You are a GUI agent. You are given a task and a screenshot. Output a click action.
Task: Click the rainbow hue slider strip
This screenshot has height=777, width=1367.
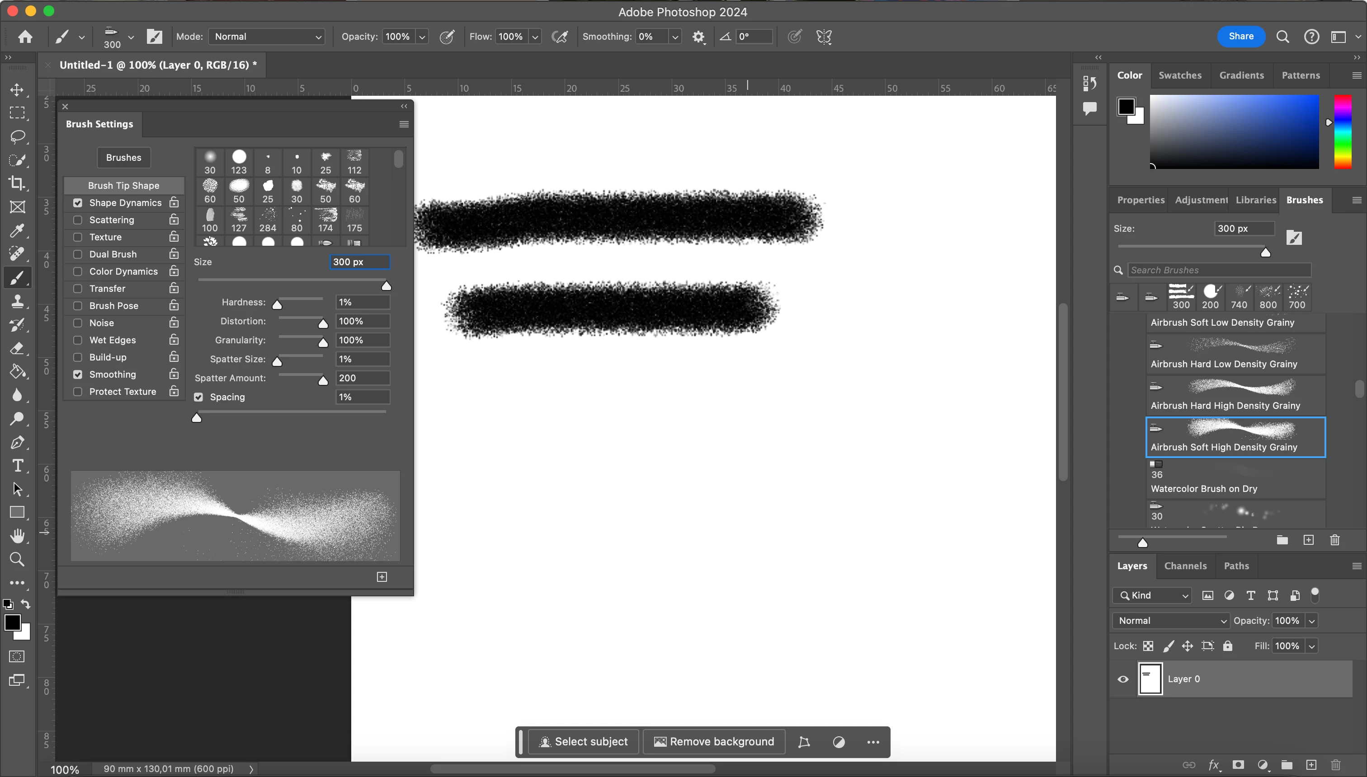[x=1343, y=132]
